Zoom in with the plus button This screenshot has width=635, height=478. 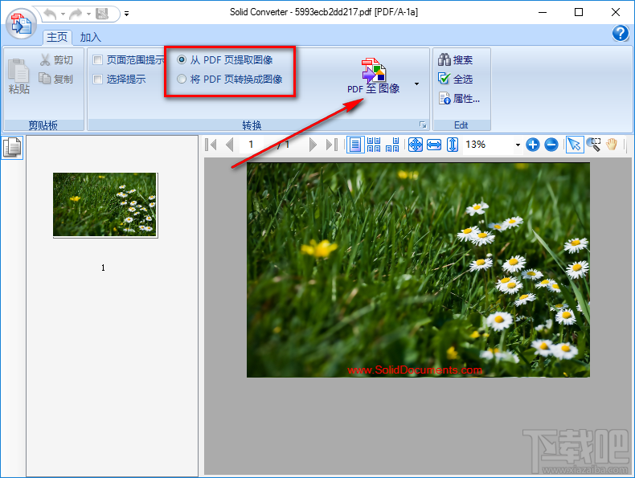pos(533,145)
